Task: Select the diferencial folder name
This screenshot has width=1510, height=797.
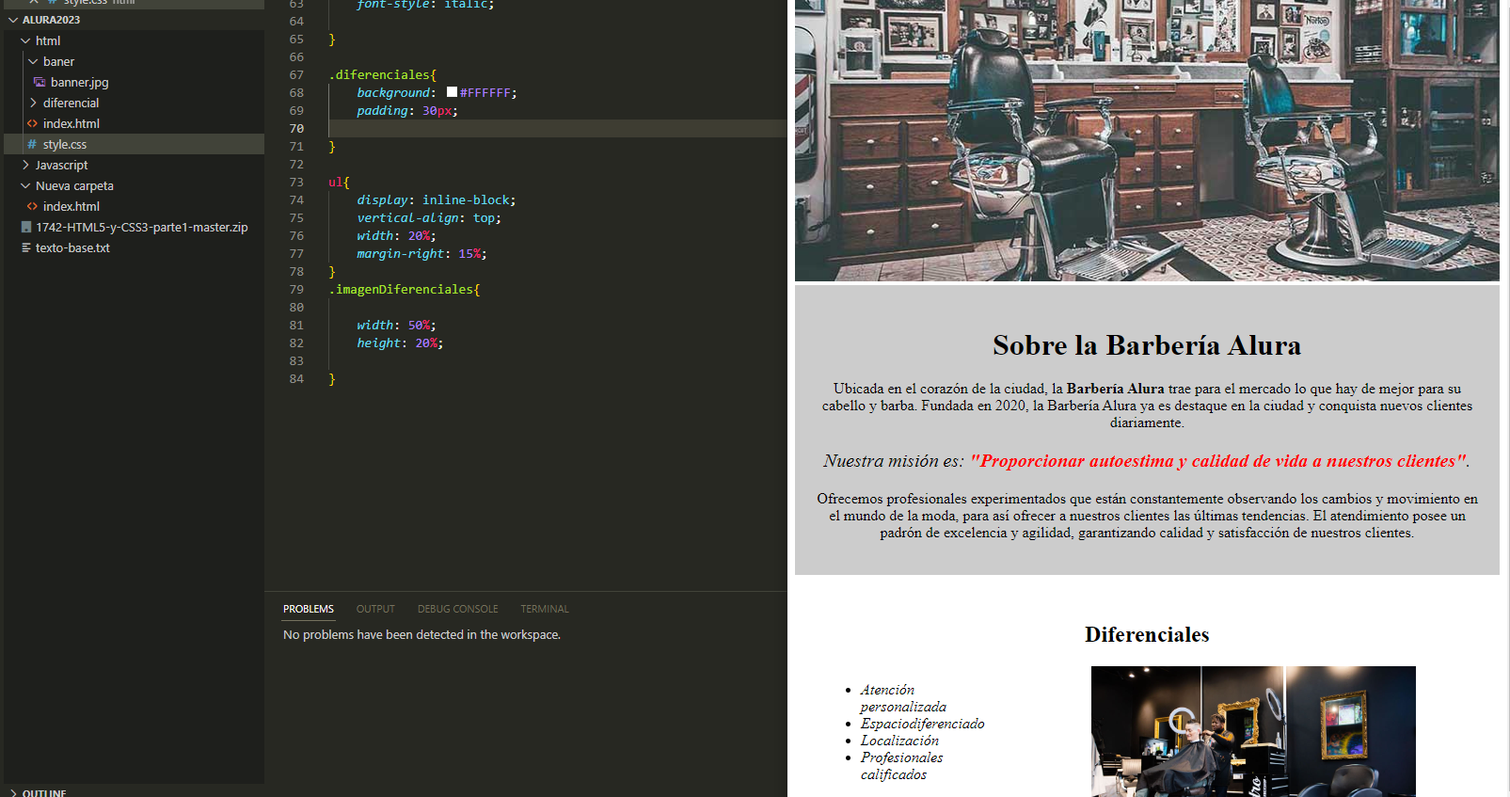Action: click(x=71, y=103)
